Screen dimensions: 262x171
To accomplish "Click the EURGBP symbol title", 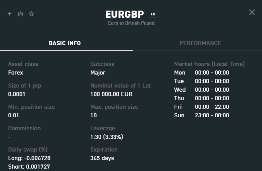I will 125,14.
